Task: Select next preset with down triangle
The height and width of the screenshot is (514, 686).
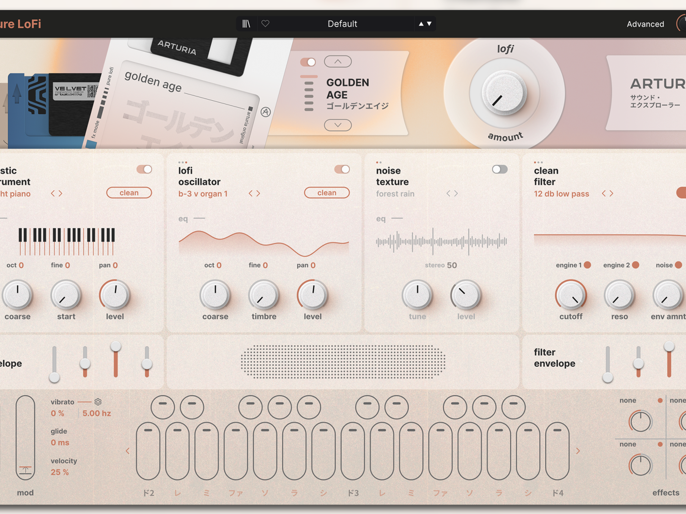Action: point(430,24)
